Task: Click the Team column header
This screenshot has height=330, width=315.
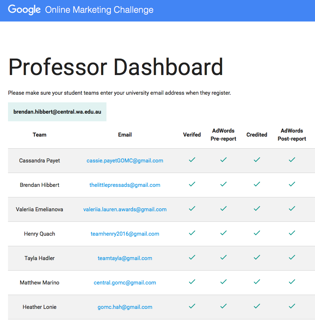Action: pyautogui.click(x=40, y=135)
